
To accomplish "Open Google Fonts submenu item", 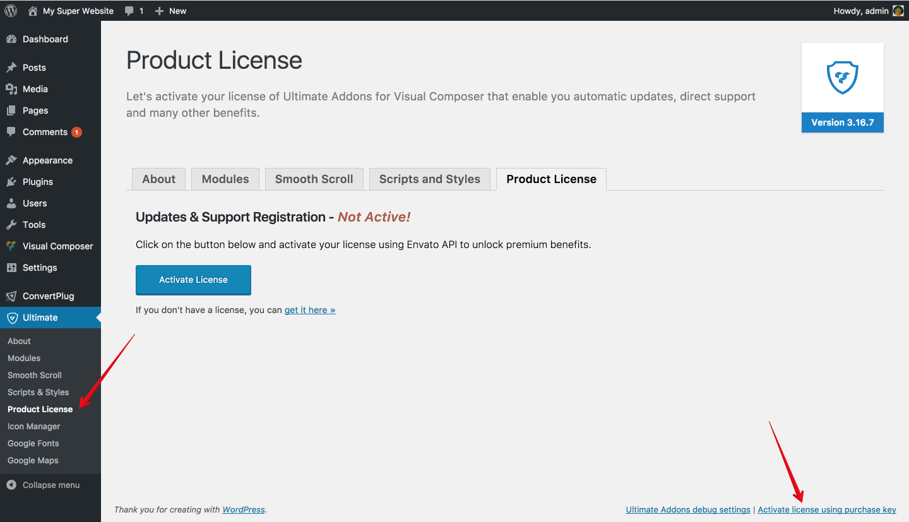I will [33, 443].
